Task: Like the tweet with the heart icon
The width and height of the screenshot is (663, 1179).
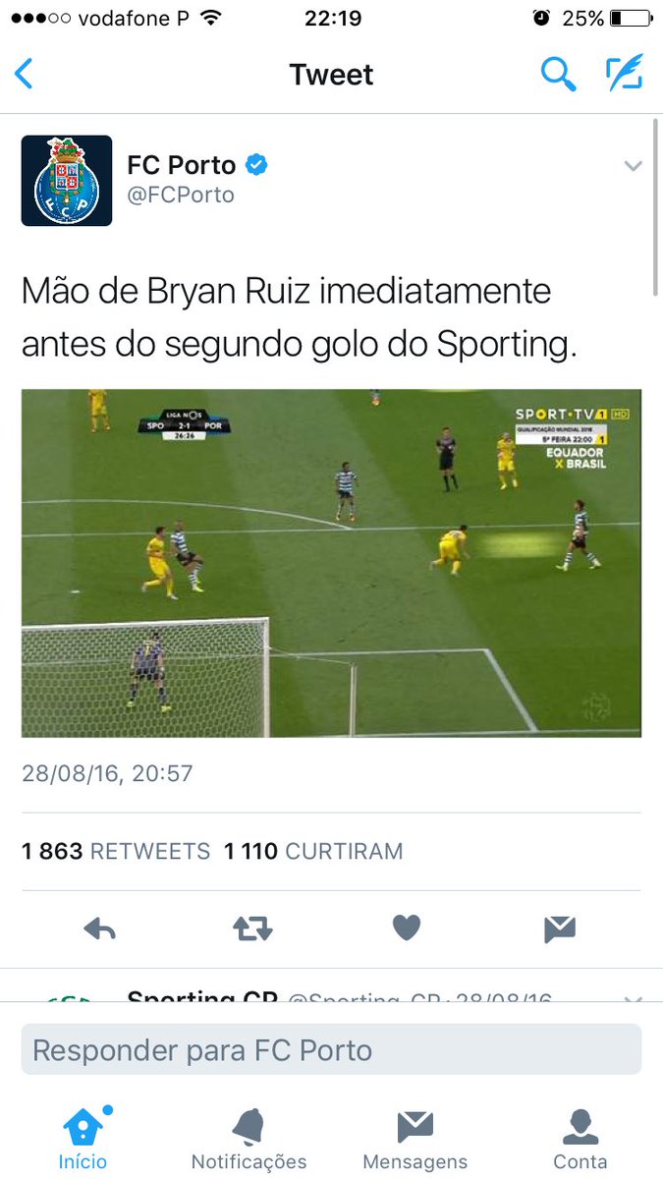Action: [407, 927]
